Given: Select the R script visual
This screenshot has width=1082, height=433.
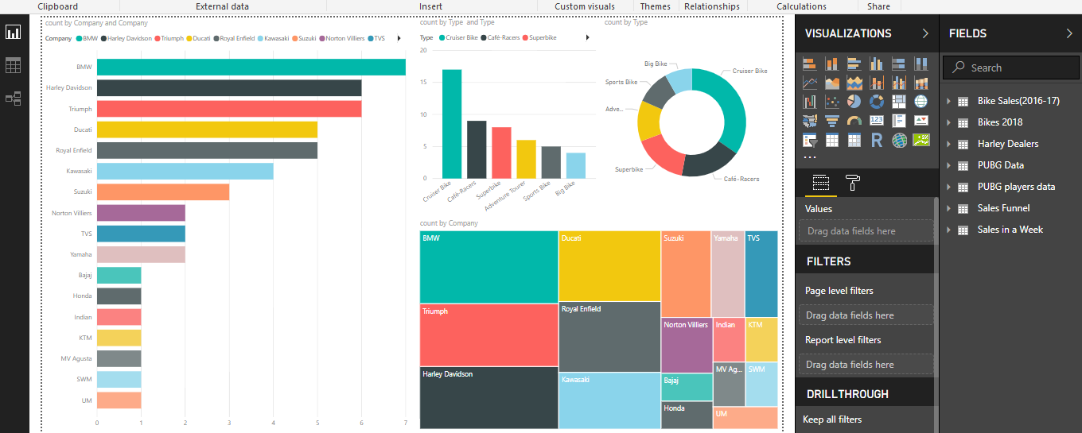Looking at the screenshot, I should [877, 141].
